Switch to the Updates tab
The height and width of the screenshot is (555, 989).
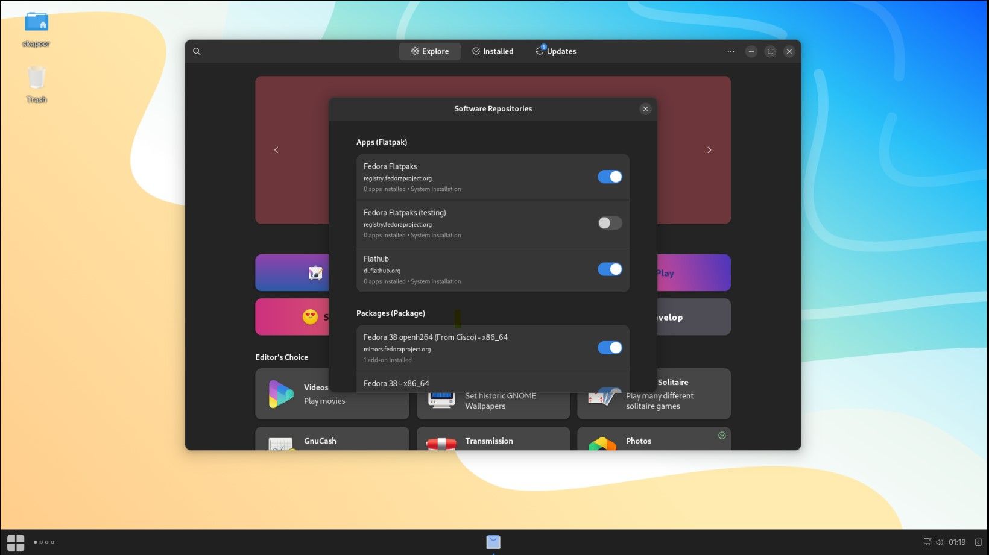tap(556, 51)
